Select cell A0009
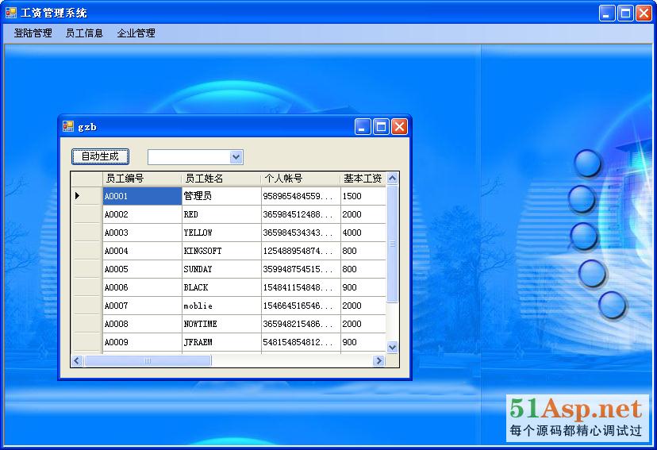This screenshot has height=450, width=657. coord(142,342)
